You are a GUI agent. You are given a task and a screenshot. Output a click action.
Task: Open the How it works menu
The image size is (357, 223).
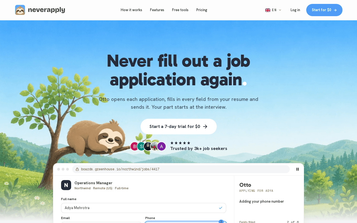(131, 10)
